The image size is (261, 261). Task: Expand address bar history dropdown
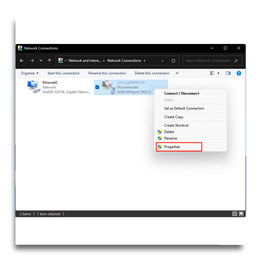click(163, 61)
